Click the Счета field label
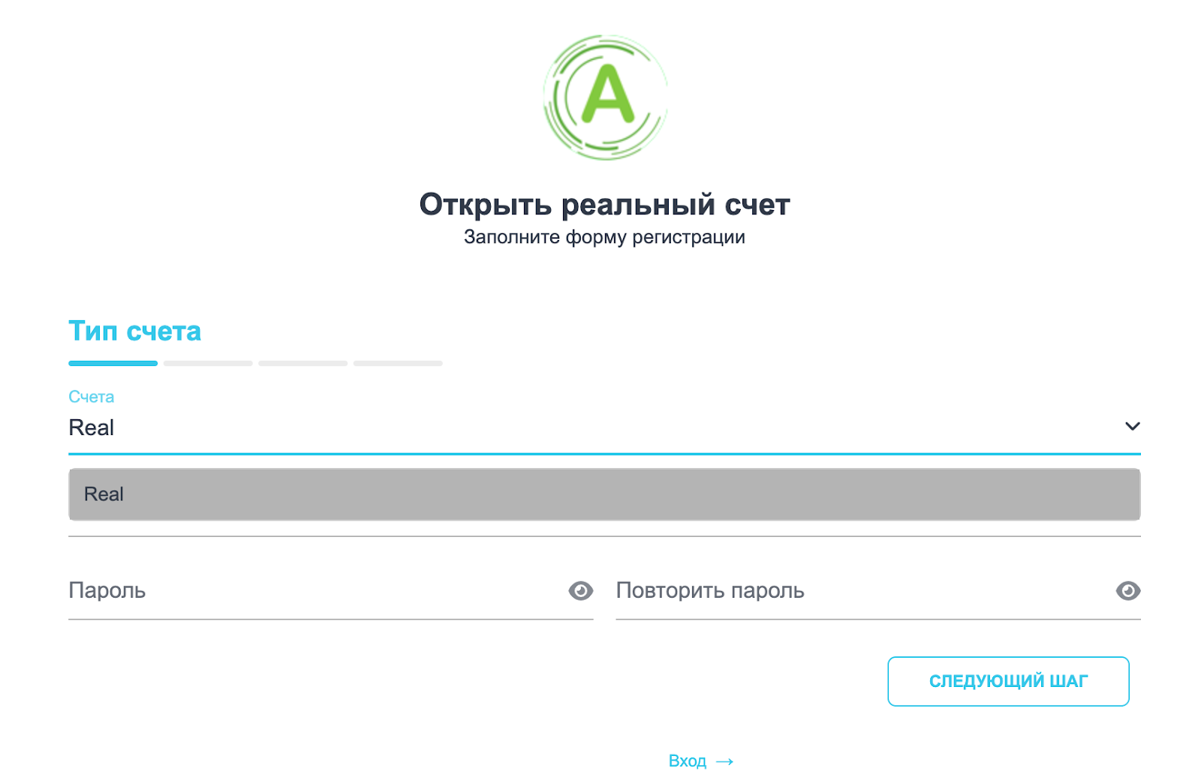Screen dimensions: 1201x777 [x=91, y=396]
